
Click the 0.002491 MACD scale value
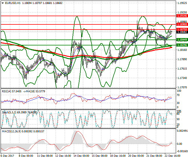(x=182, y=131)
